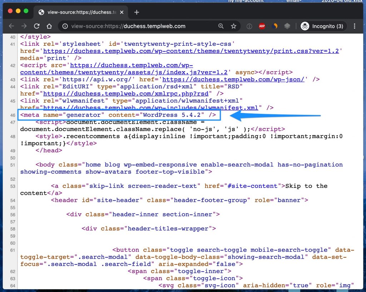Click the gray layered-diamond extension icon
366x292 pixels.
[x=287, y=26]
